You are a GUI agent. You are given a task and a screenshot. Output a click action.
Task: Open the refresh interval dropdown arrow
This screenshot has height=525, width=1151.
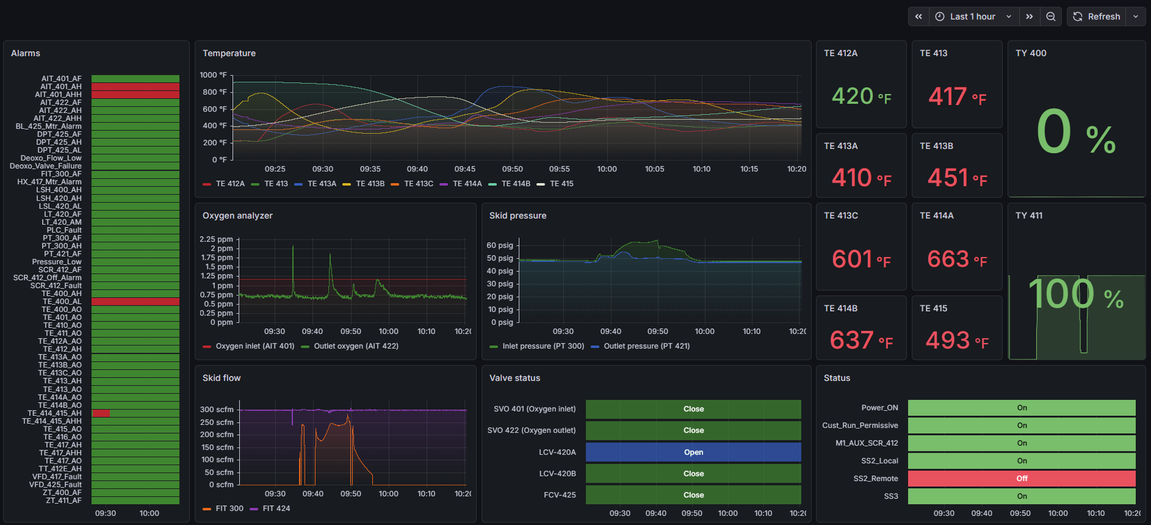point(1136,16)
